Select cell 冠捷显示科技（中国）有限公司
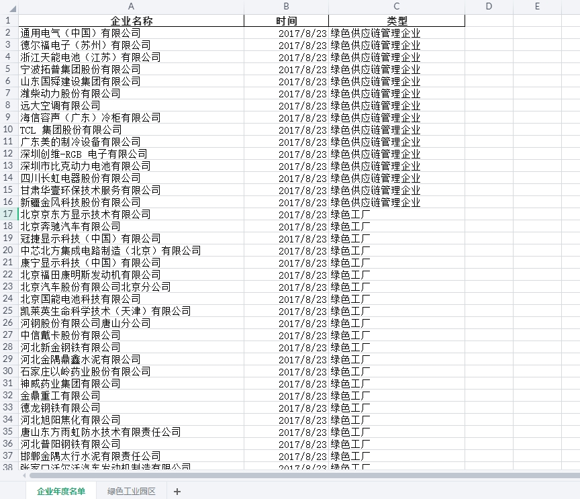Viewport: 580px width, 499px height. 132,238
